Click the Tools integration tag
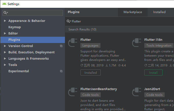This screenshot has width=174, height=111. [x=159, y=46]
